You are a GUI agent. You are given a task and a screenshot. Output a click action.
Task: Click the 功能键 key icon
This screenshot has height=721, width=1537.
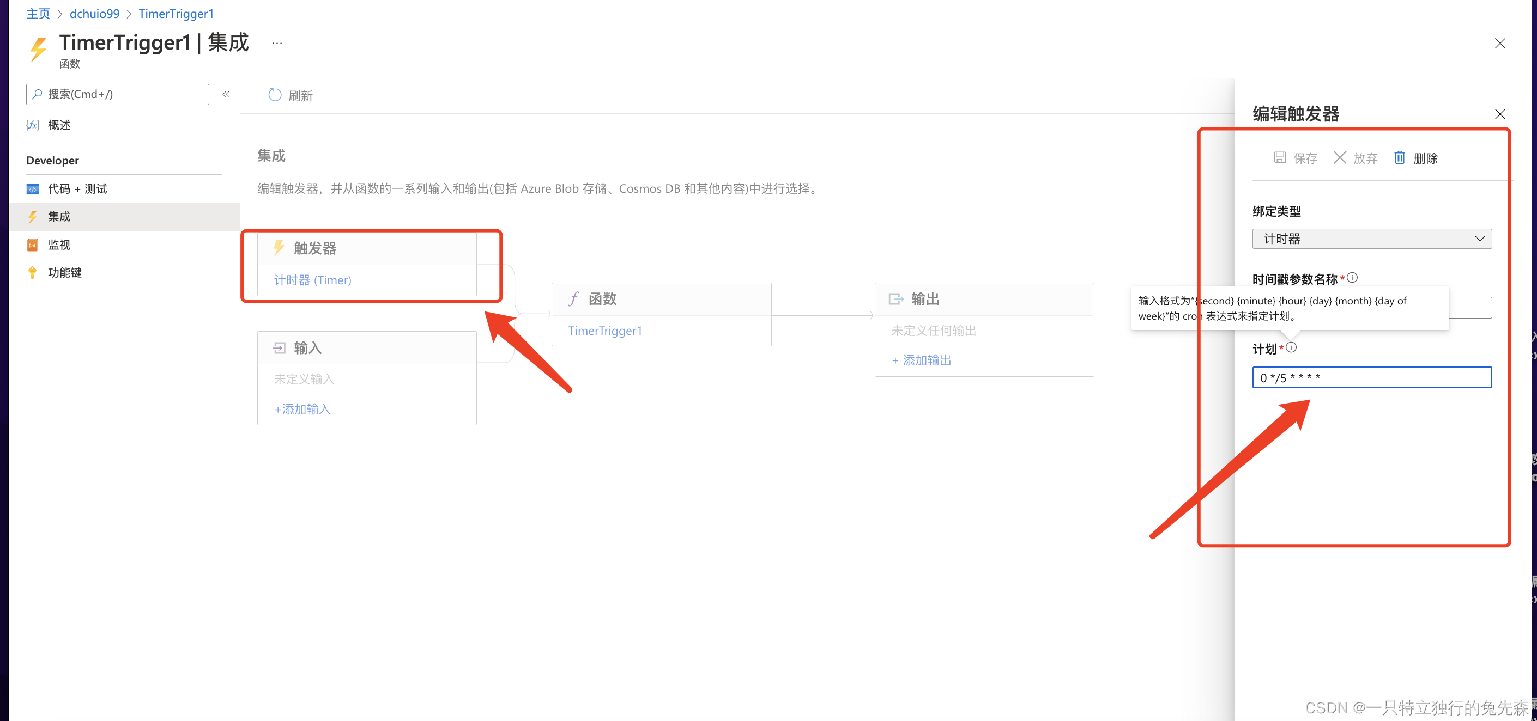point(33,272)
